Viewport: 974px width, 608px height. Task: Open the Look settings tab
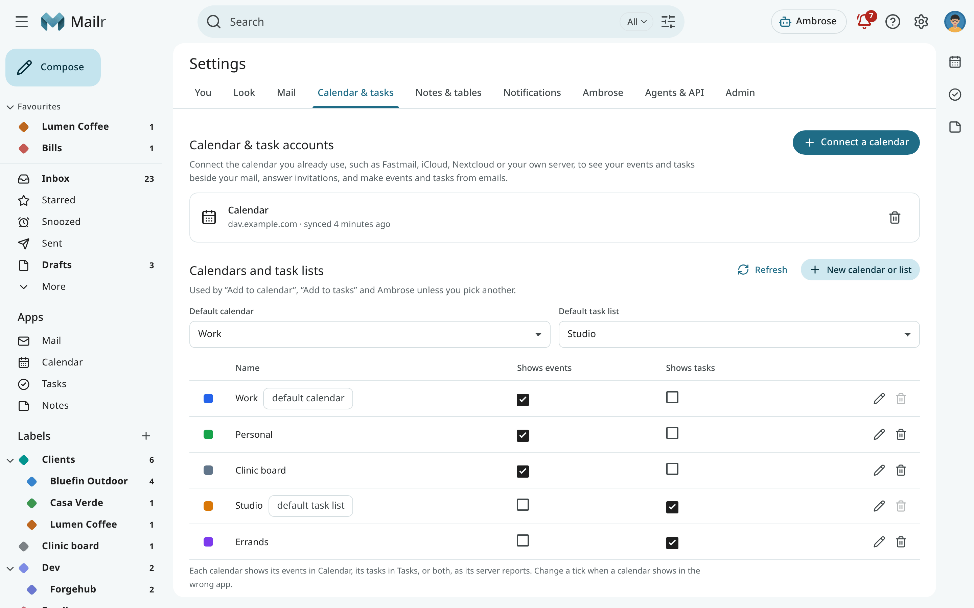tap(244, 93)
